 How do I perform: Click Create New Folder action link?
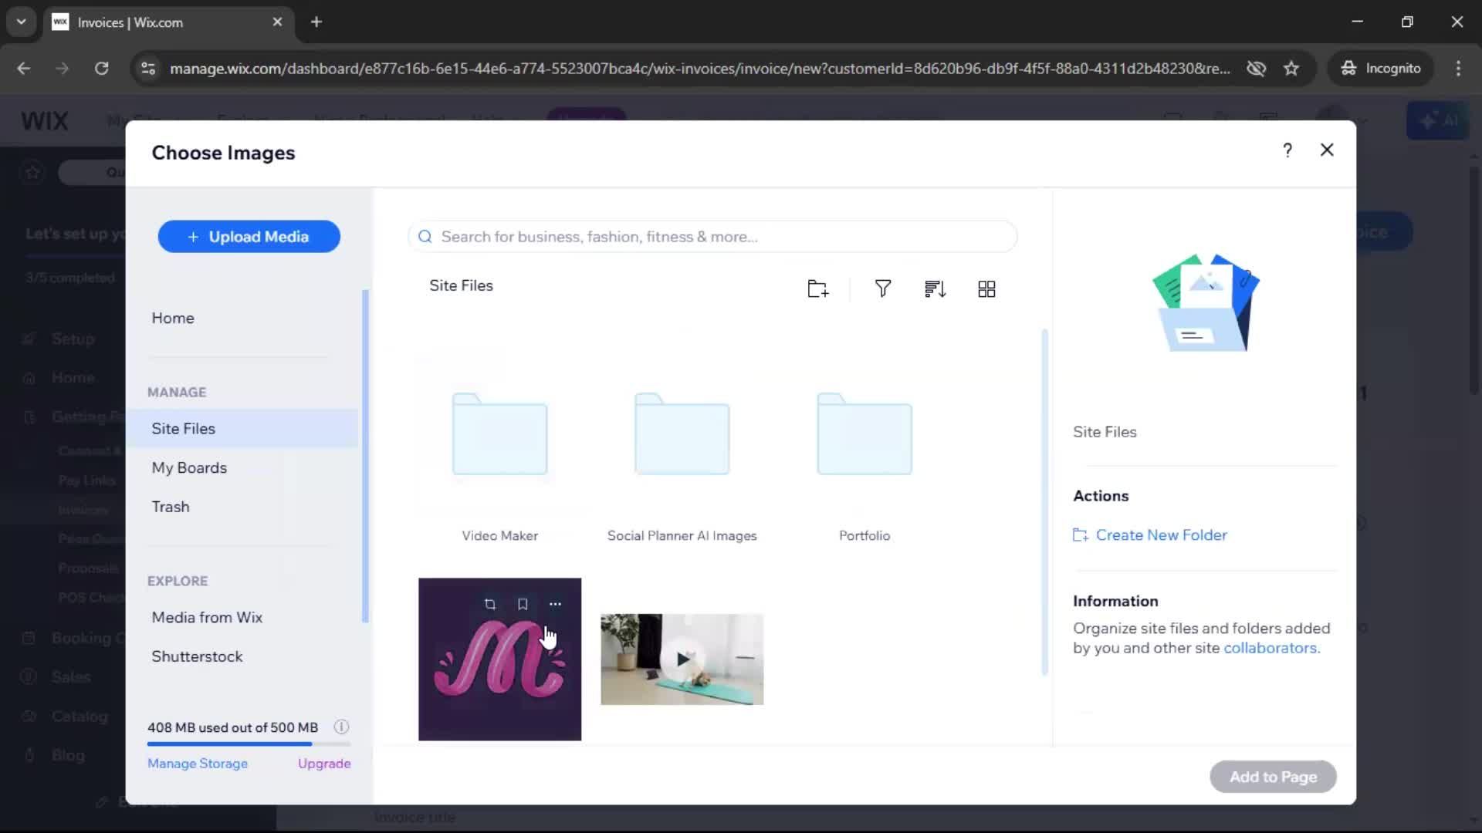pos(1150,535)
